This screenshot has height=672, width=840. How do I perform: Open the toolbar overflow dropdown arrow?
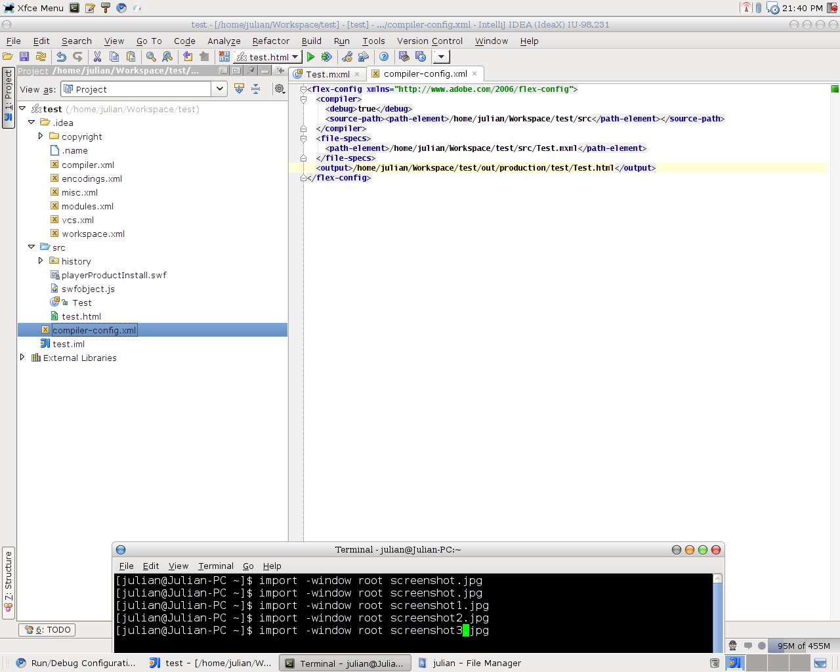coord(441,57)
